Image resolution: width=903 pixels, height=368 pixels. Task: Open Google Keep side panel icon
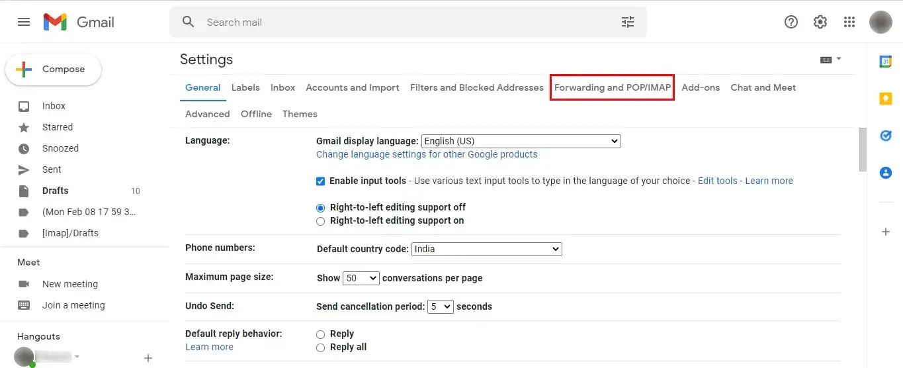tap(885, 99)
